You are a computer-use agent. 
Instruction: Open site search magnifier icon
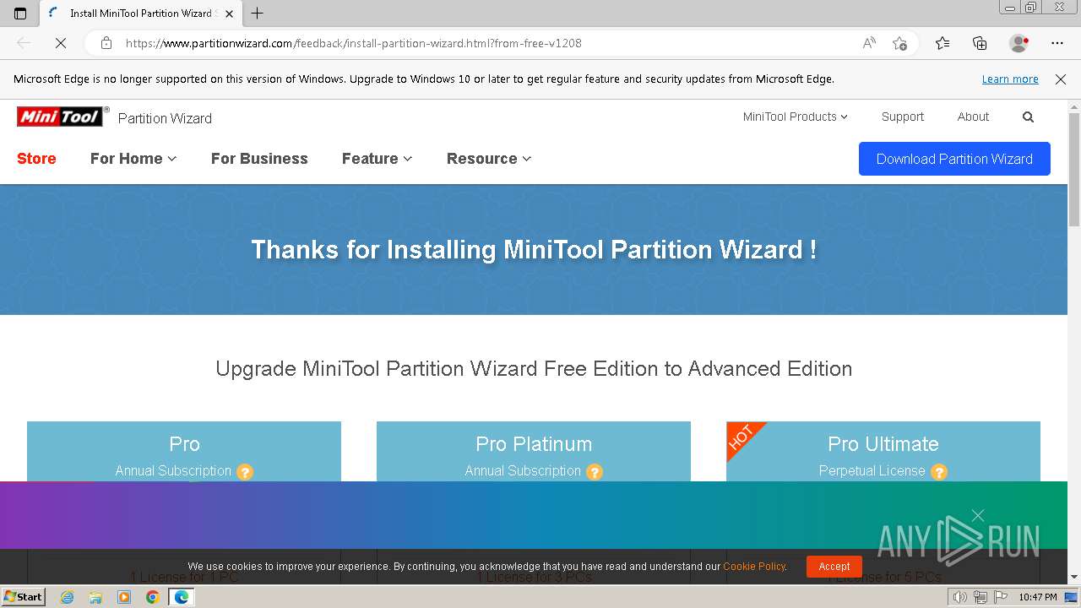pos(1028,117)
